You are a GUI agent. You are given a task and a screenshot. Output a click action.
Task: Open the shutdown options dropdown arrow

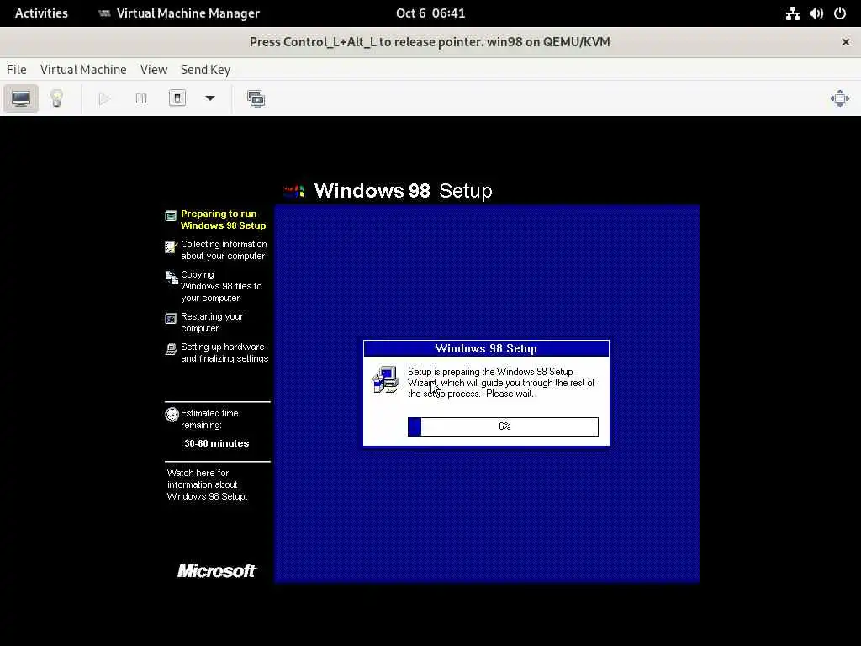[209, 99]
